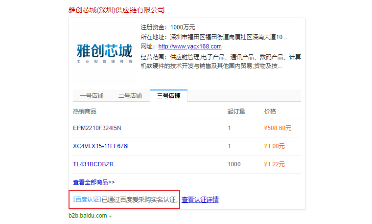Screen dimensions: 372x224
Task: Expand the dropdown arrow beside b2b.baidu.com
Action: click(111, 216)
